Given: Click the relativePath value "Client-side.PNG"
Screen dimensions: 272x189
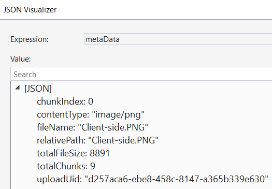Looking at the screenshot, I should (123, 140).
